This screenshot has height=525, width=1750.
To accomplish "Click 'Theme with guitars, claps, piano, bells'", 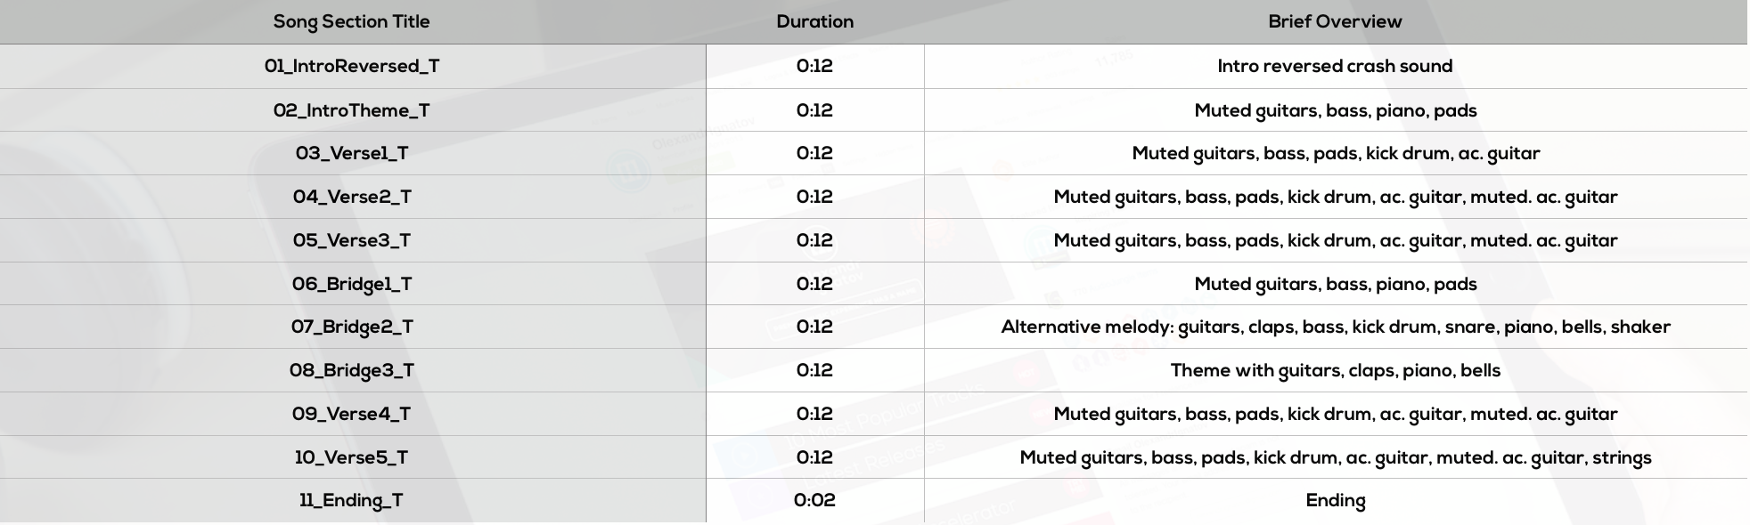I will click(x=1336, y=370).
